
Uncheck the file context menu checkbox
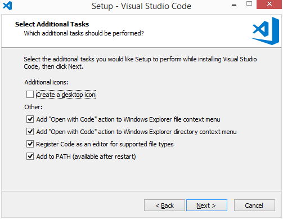(30, 119)
